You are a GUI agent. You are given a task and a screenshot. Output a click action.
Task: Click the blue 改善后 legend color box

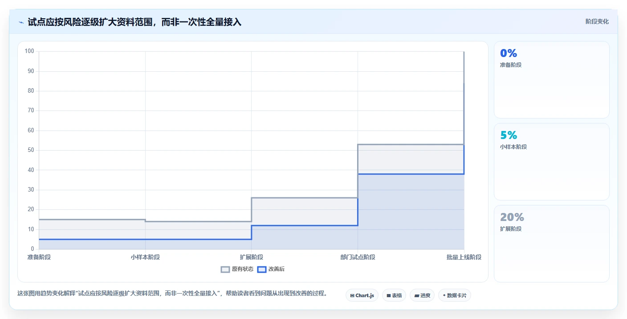pyautogui.click(x=262, y=269)
